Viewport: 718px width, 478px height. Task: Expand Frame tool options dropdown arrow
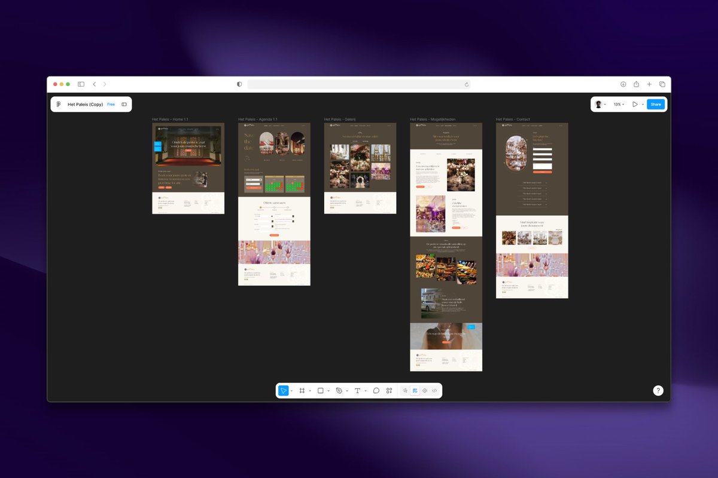[x=310, y=391]
